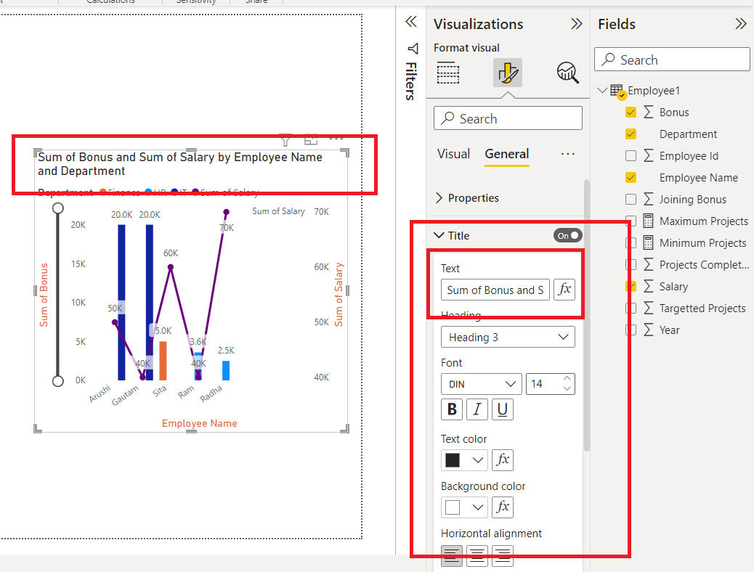Screen dimensions: 754x572
Task: Underline the title text
Action: pos(503,409)
